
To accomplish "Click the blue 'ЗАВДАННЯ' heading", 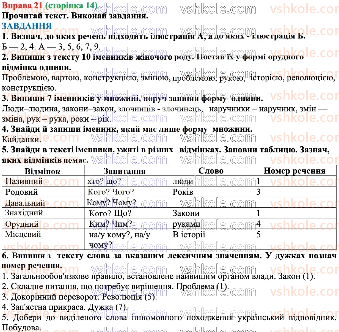I will [x=27, y=26].
